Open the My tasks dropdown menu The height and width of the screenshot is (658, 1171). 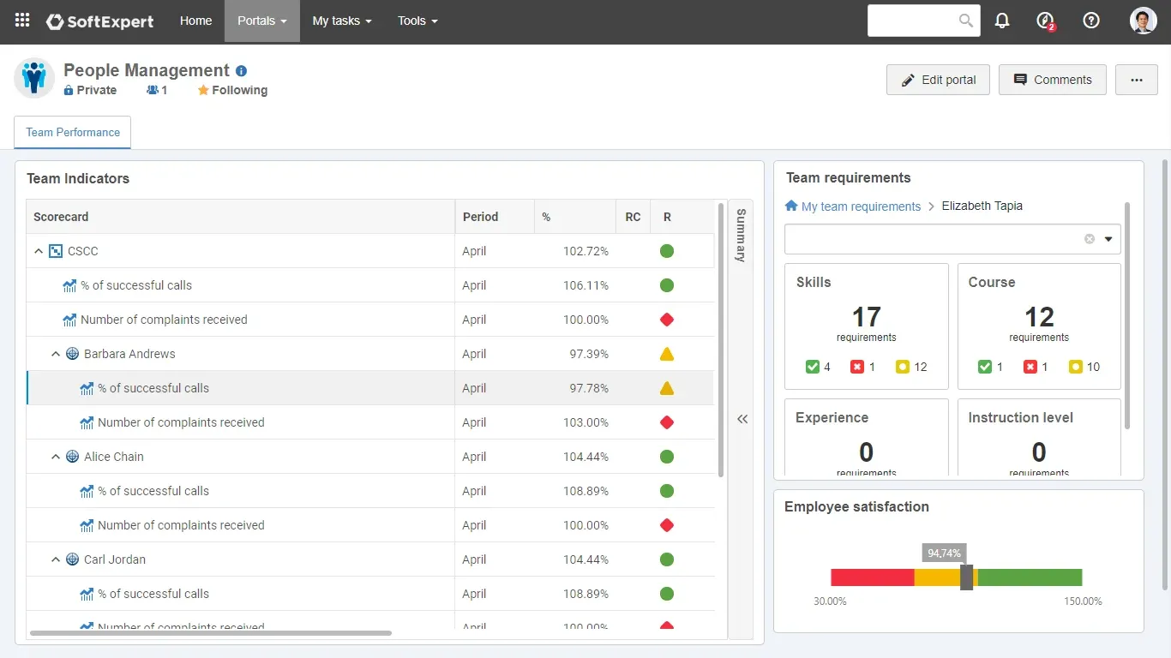342,21
